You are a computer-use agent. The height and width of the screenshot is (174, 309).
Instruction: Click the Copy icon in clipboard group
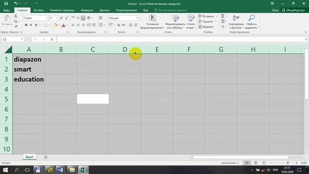click(x=16, y=21)
